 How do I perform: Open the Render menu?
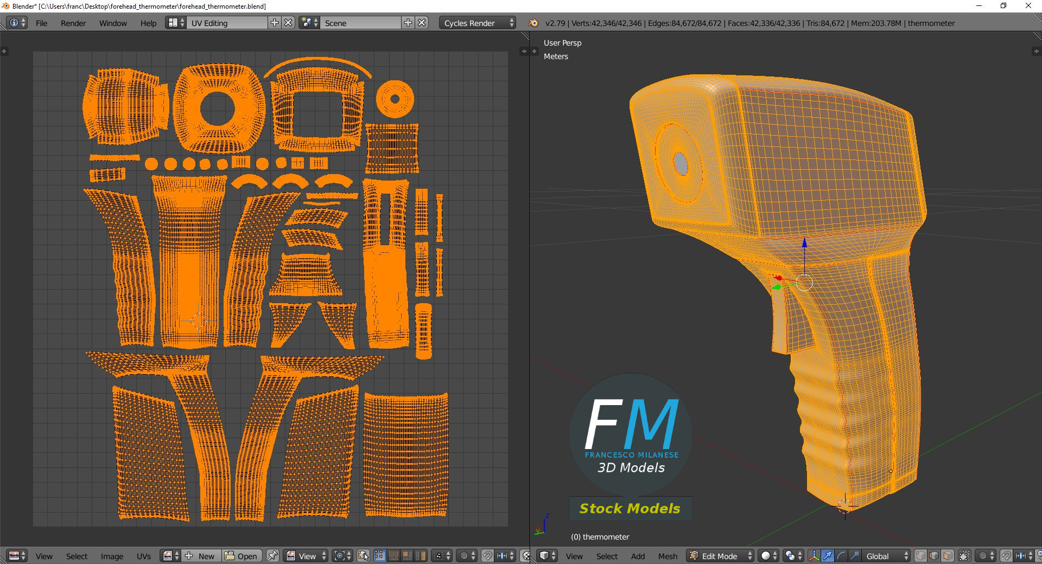click(x=73, y=23)
